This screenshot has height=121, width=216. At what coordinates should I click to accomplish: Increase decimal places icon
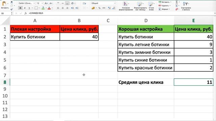[109, 8]
